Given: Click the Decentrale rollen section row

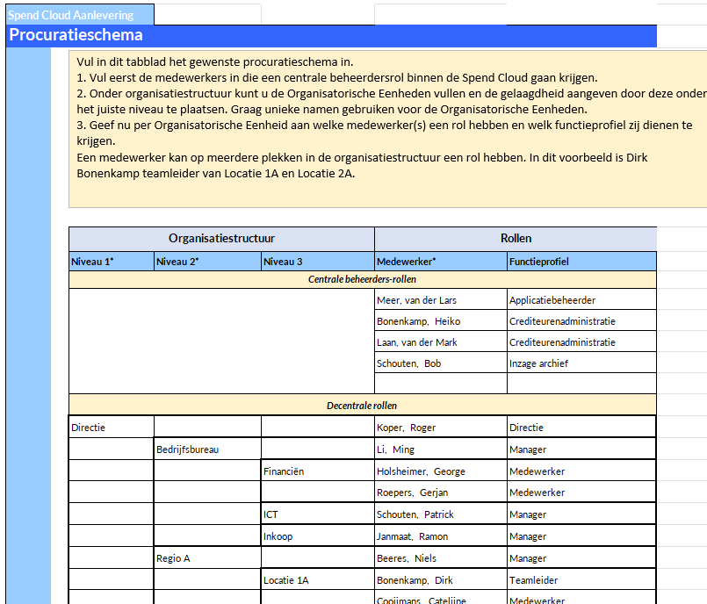Looking at the screenshot, I should point(362,406).
